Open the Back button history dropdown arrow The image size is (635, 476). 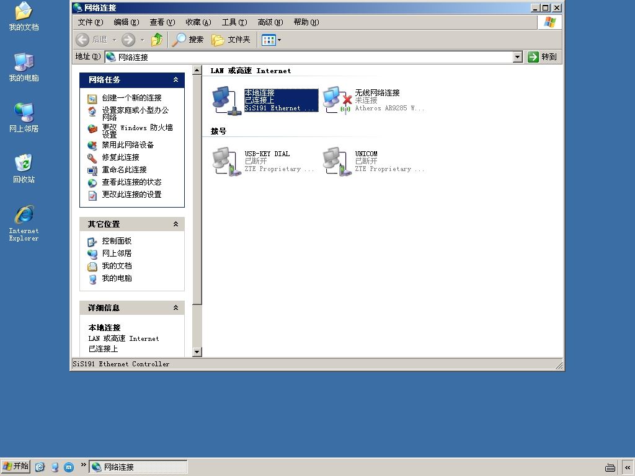point(114,40)
